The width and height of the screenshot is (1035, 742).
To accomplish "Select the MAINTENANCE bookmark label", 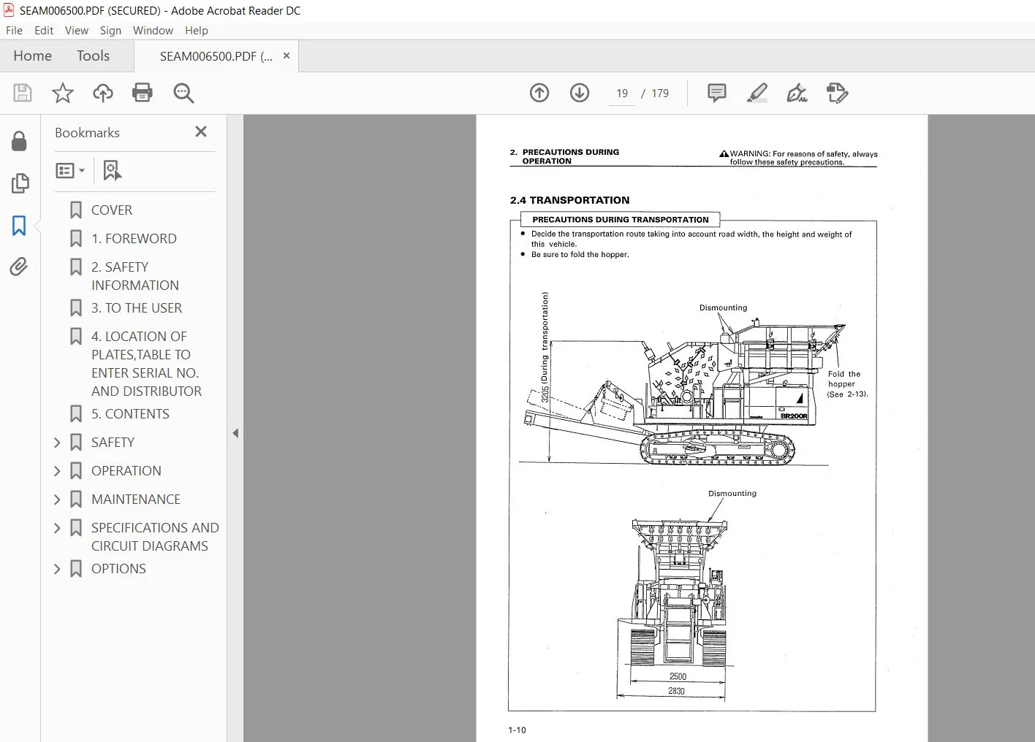I will coord(136,500).
